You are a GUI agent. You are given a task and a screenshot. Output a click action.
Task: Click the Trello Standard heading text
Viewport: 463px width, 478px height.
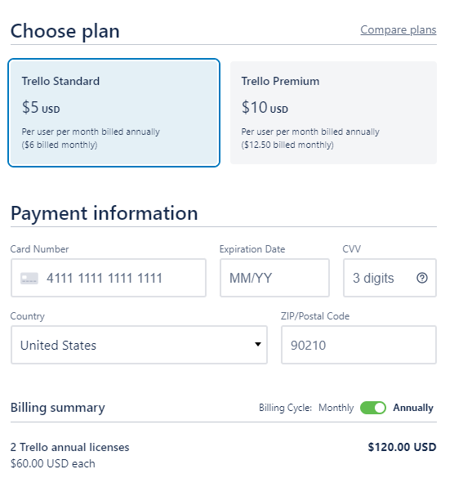tap(60, 82)
